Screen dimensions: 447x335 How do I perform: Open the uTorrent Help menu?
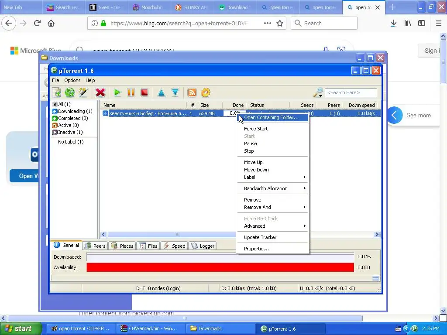tap(90, 80)
